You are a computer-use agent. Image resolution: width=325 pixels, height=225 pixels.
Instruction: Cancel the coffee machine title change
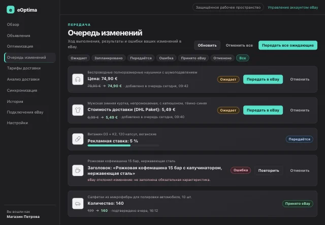[300, 171]
